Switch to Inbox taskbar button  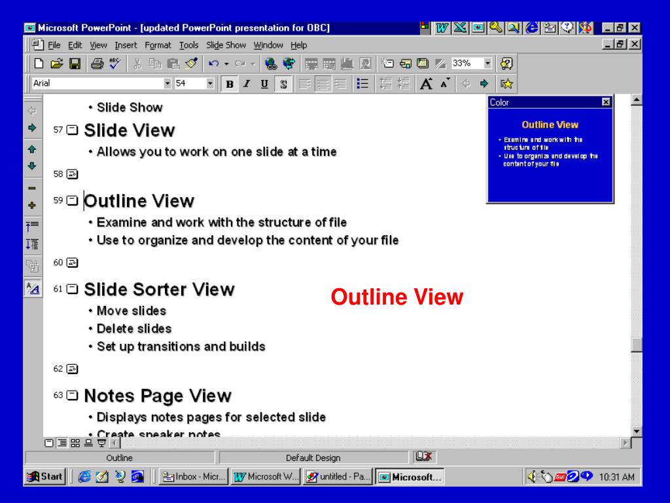[194, 477]
